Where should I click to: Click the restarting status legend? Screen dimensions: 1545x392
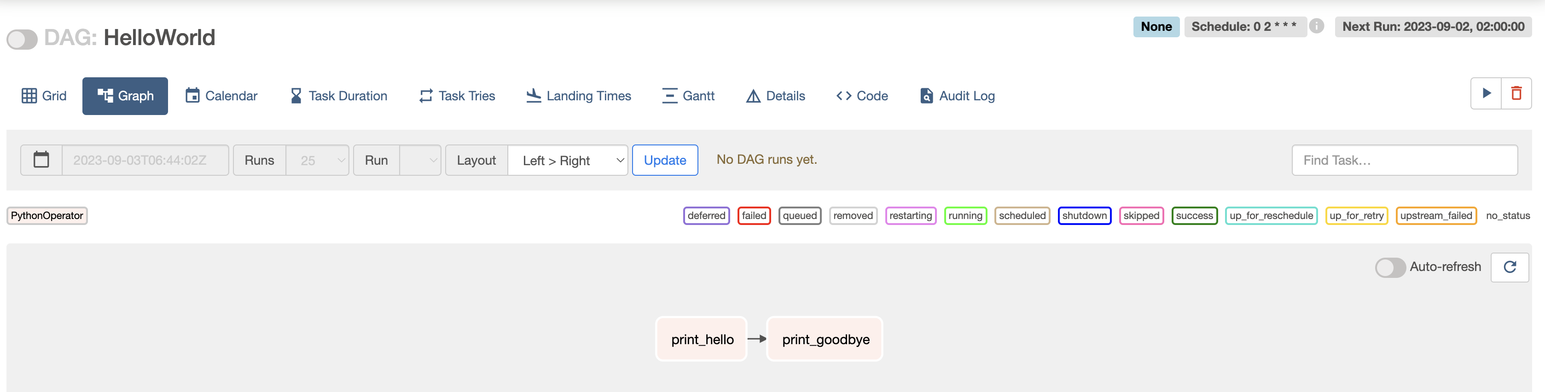(911, 216)
